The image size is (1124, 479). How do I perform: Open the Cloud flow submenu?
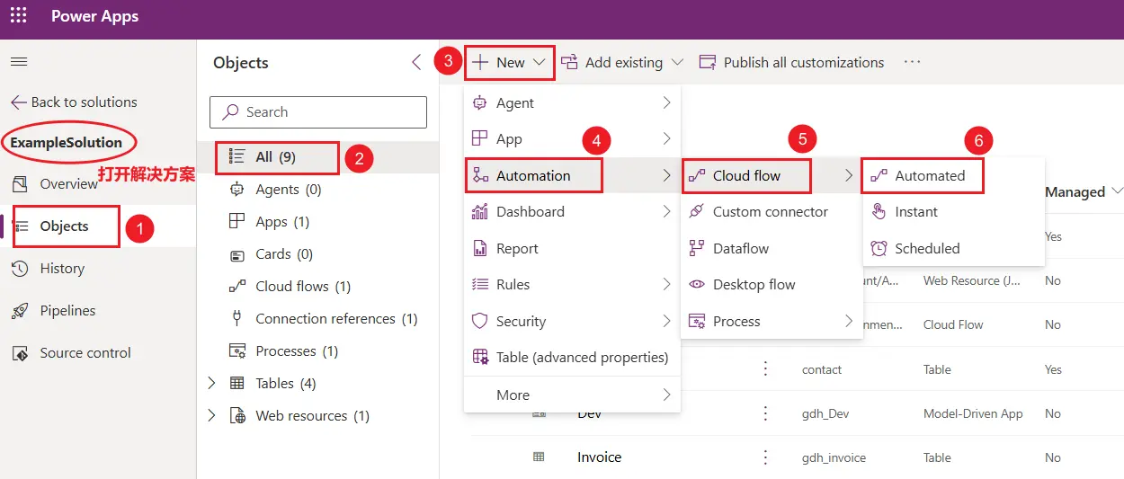(772, 176)
